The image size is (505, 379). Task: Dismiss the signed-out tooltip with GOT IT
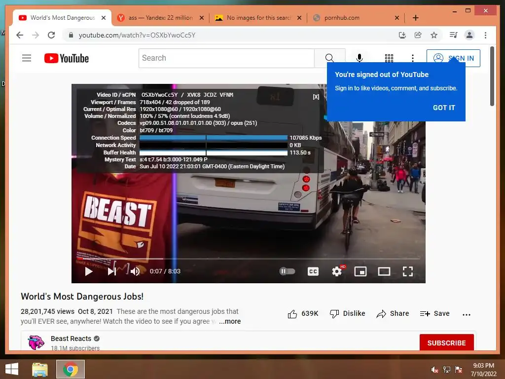[x=444, y=108]
